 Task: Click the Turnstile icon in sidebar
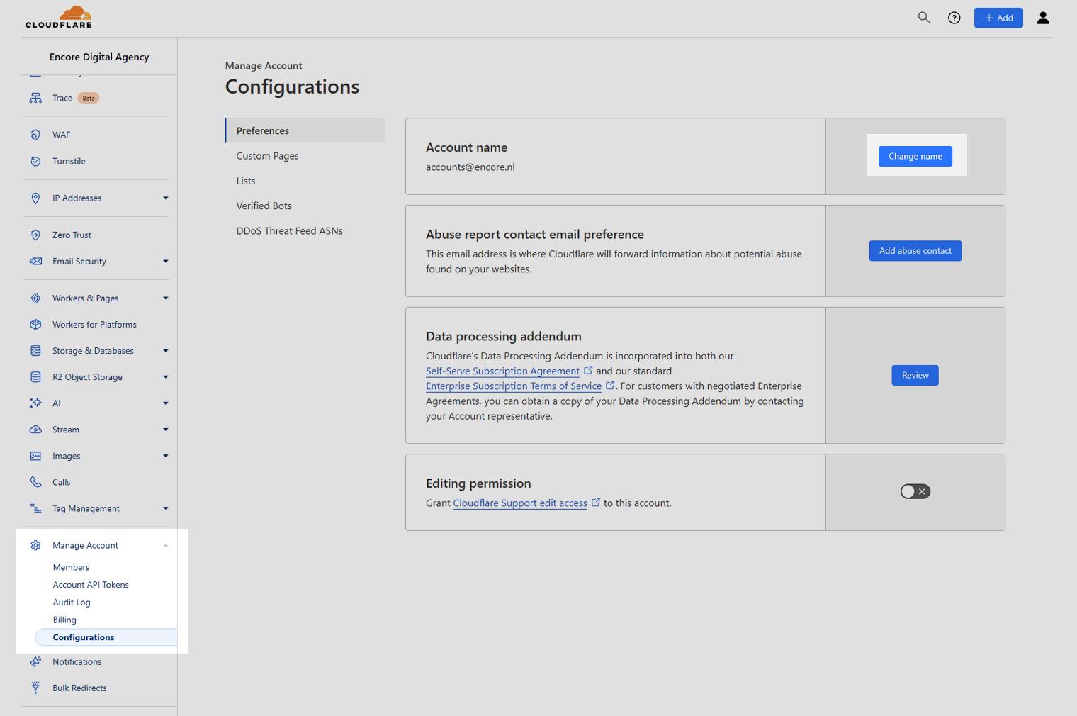coord(35,161)
